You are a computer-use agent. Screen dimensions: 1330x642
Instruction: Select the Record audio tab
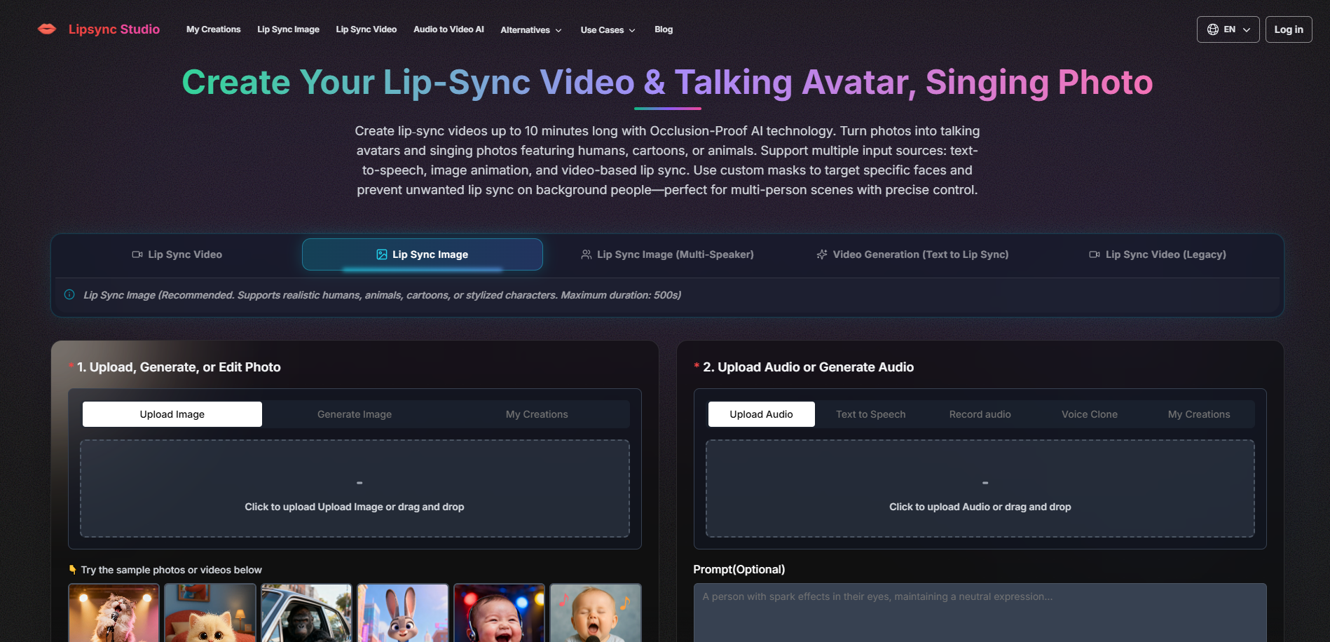979,414
